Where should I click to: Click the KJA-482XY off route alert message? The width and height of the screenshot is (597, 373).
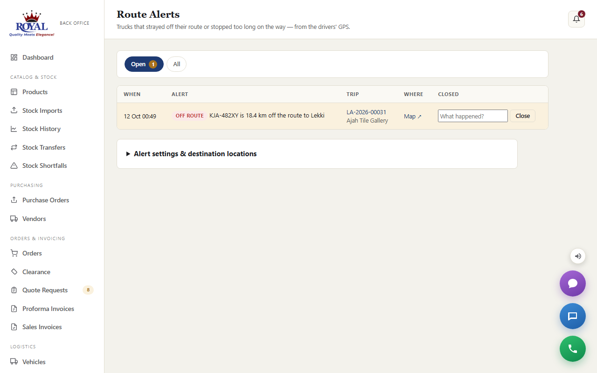pyautogui.click(x=267, y=116)
